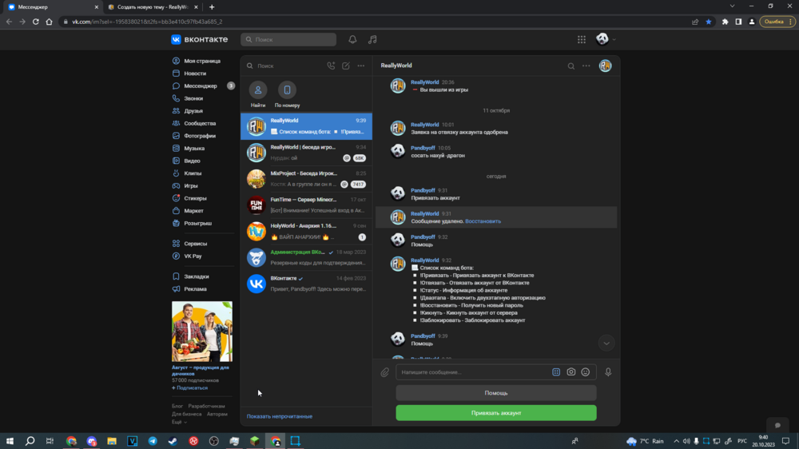Bookmark this page with star icon
This screenshot has width=799, height=449.
coord(708,22)
